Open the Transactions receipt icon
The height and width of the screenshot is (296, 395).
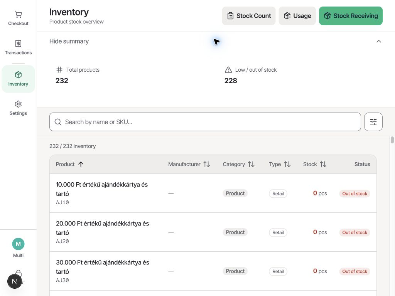[x=18, y=44]
